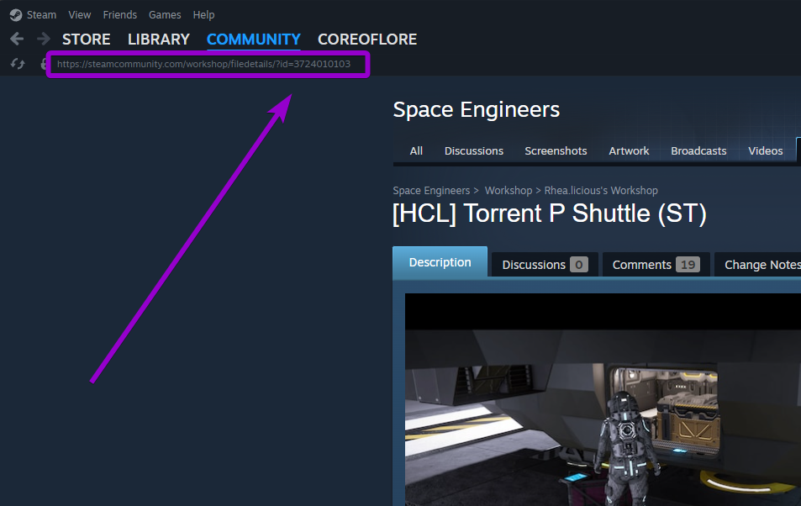801x506 pixels.
Task: Select the Screenshots hub tab
Action: coord(556,150)
